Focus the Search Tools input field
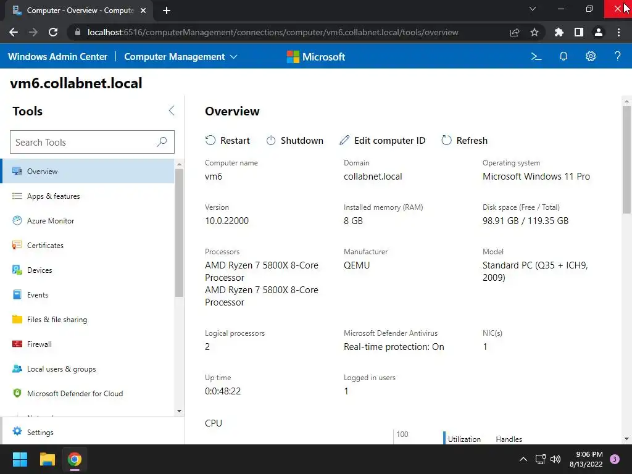The image size is (632, 474). (92, 142)
